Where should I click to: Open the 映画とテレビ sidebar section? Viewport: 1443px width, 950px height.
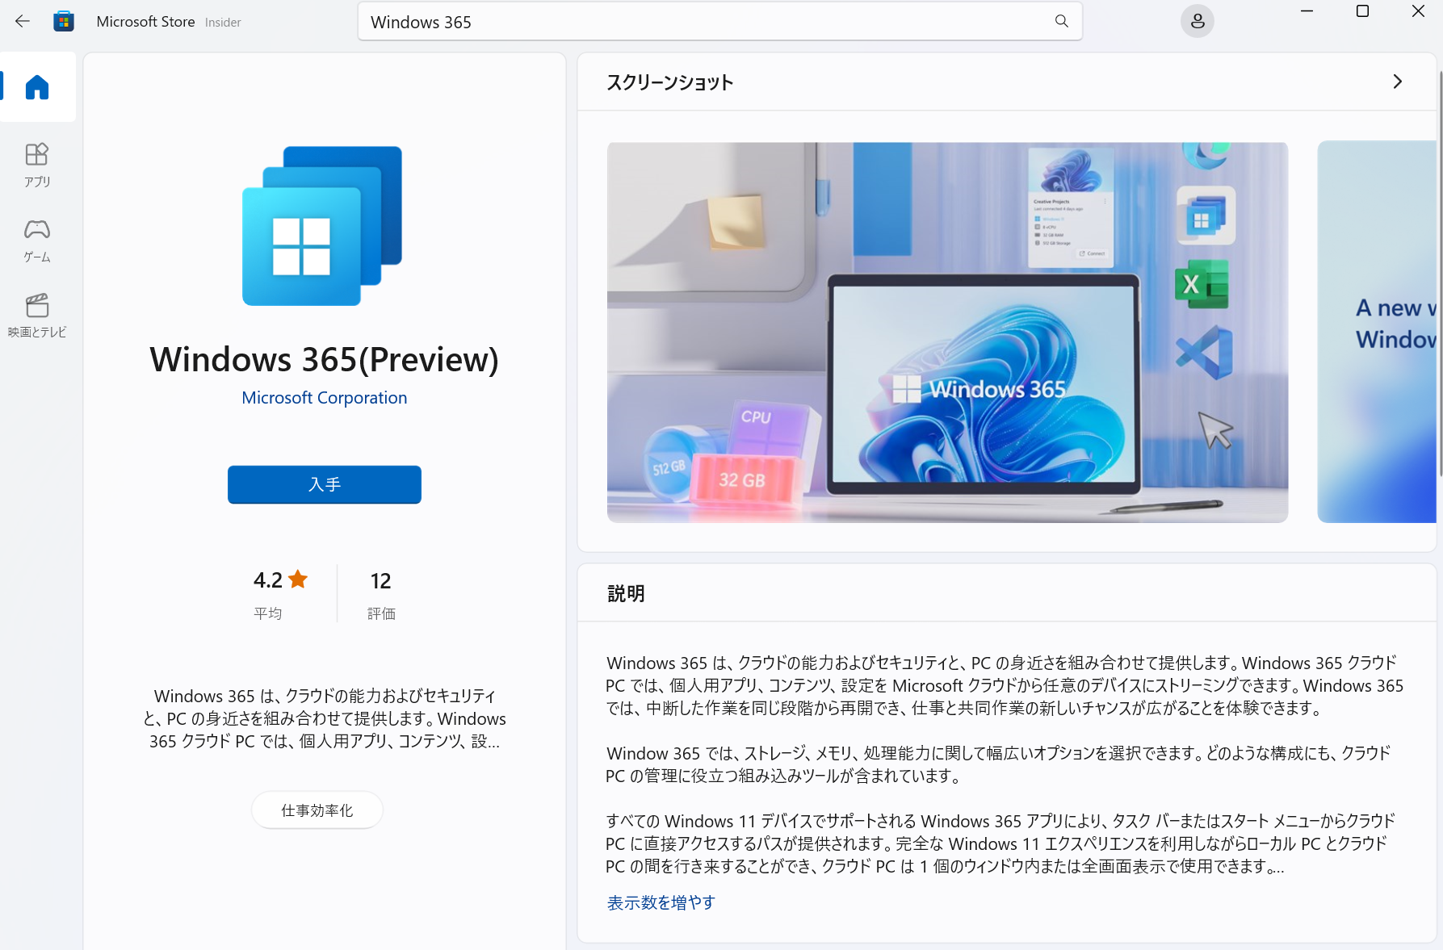(37, 316)
